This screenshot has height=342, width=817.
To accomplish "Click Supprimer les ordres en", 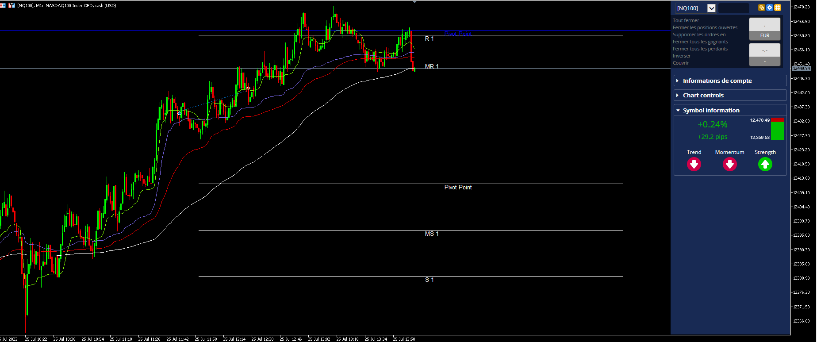I will click(x=699, y=35).
